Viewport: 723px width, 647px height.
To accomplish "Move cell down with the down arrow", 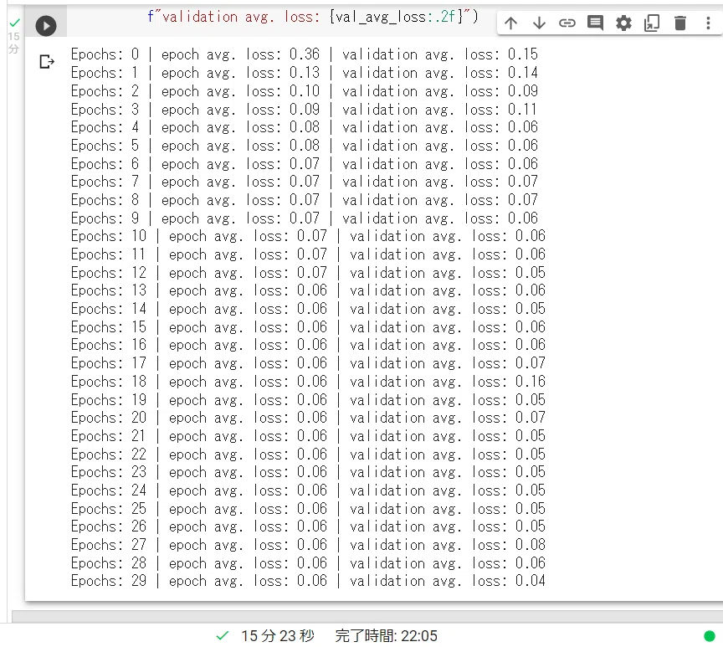I will [539, 23].
